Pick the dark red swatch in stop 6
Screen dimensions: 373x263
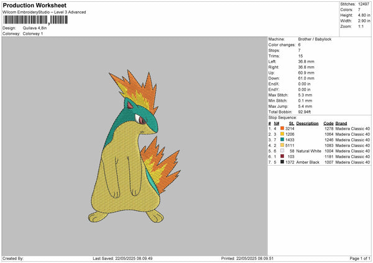[282, 156]
